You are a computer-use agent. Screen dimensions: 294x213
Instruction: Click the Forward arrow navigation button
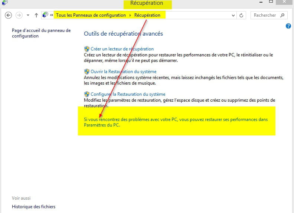click(x=19, y=15)
